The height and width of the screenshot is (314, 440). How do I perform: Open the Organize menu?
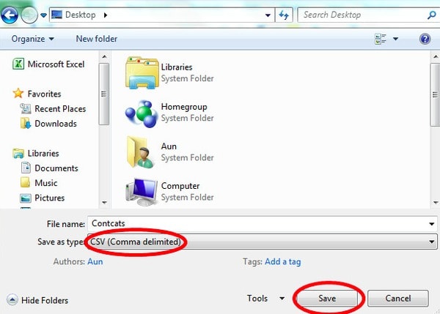coord(32,39)
